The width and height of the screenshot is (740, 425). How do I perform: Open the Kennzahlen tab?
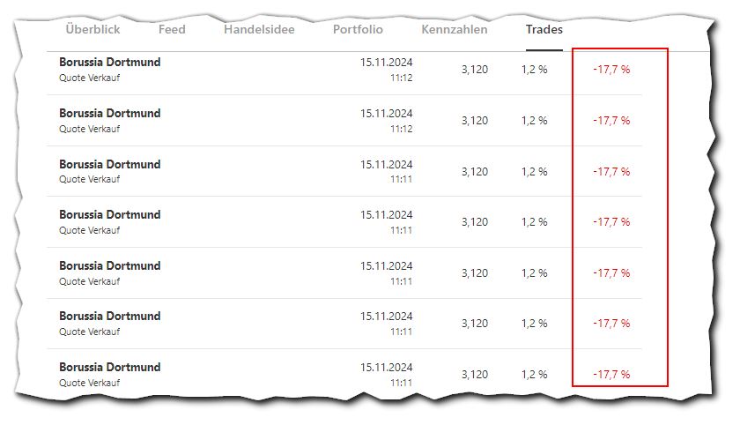pyautogui.click(x=454, y=29)
